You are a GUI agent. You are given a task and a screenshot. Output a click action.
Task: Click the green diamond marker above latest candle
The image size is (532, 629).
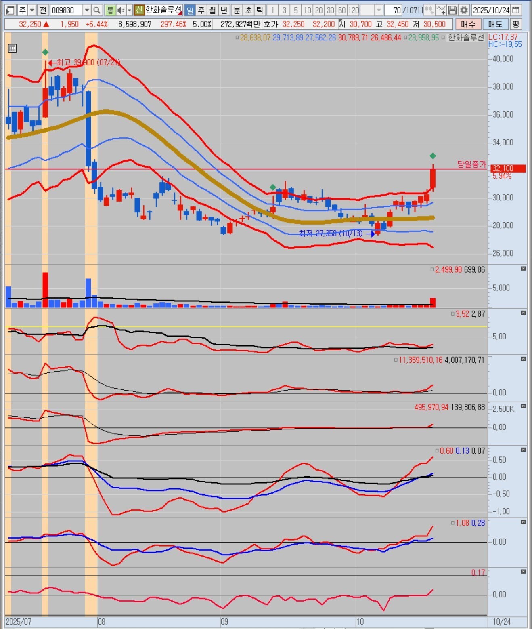click(x=433, y=156)
